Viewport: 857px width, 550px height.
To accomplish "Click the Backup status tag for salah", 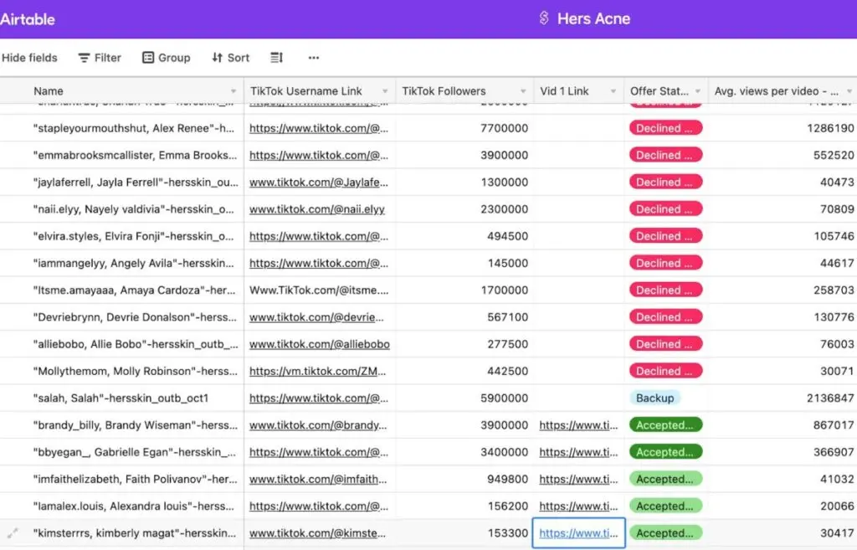I will 654,398.
